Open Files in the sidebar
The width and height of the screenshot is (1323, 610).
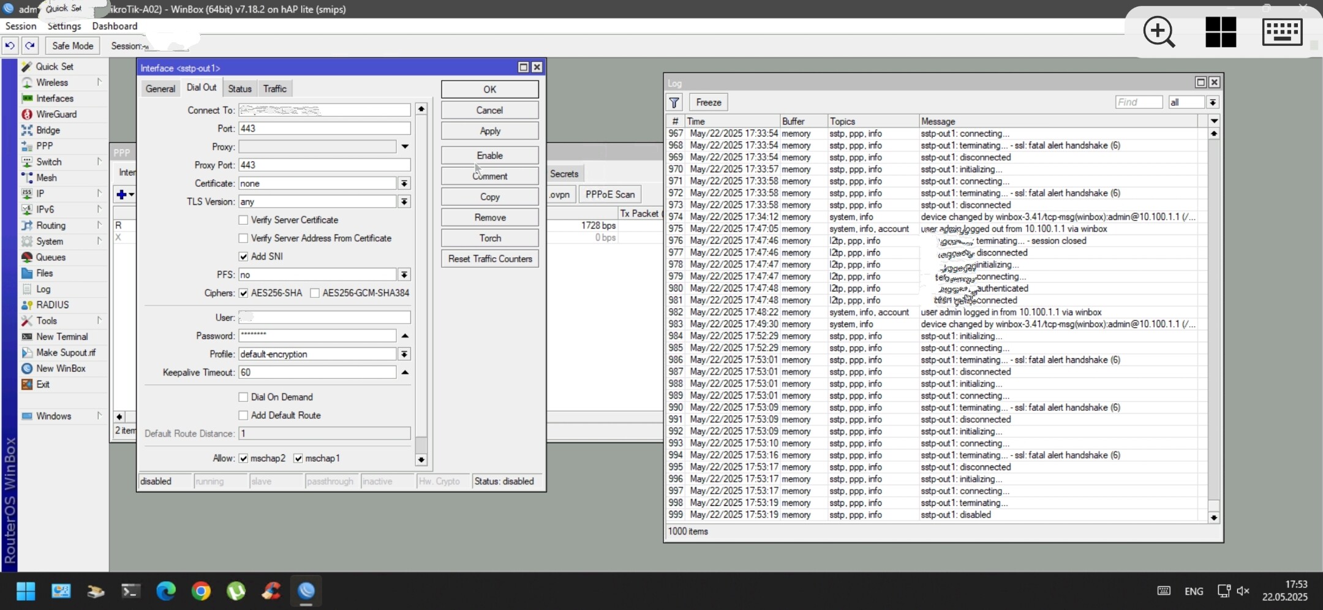point(44,273)
